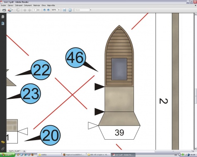The width and height of the screenshot is (197, 157).
Task: Open the Comments panel icon in the sidebar
Action: pyautogui.click(x=3, y=142)
